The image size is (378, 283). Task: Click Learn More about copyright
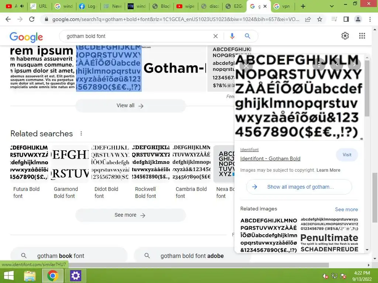(x=328, y=170)
